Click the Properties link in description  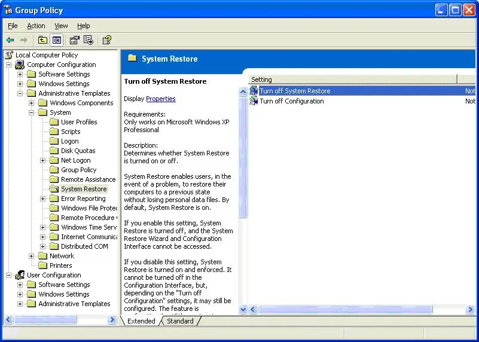pyautogui.click(x=160, y=99)
